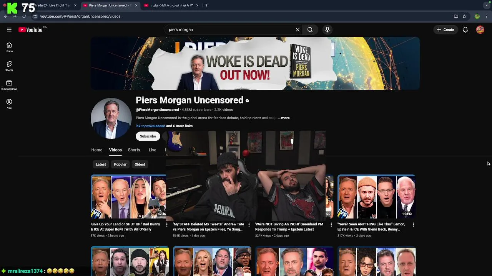Open 'Never Seen ANYTHING Like This' video title
492x276 pixels.
pos(371,227)
